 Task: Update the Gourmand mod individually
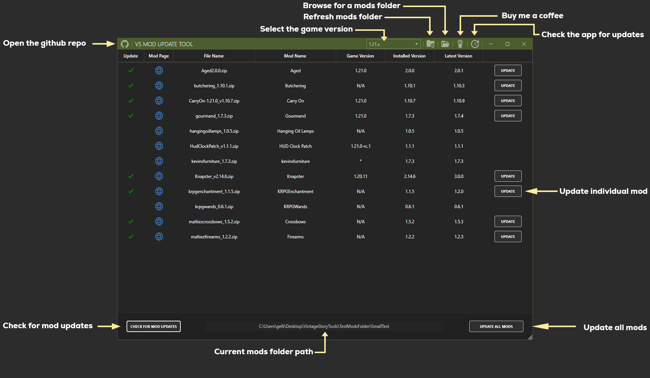tap(508, 116)
